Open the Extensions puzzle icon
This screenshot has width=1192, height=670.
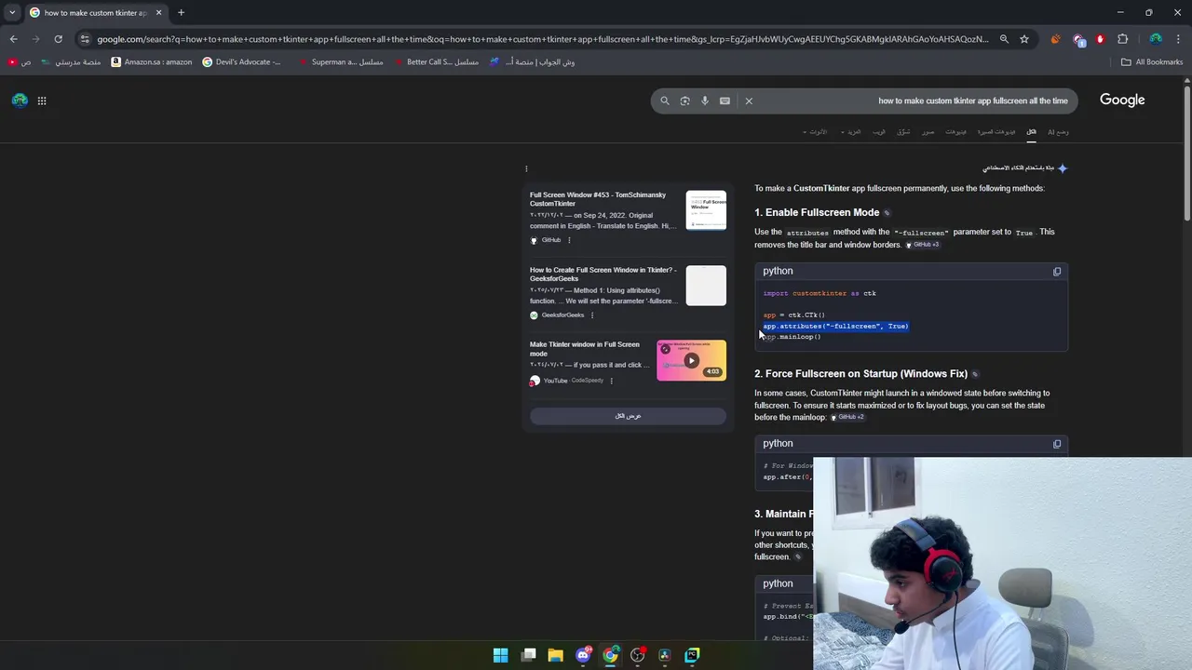coord(1122,39)
